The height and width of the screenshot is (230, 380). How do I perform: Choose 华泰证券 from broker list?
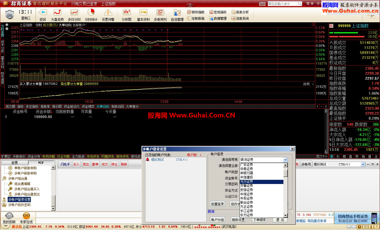(262, 169)
